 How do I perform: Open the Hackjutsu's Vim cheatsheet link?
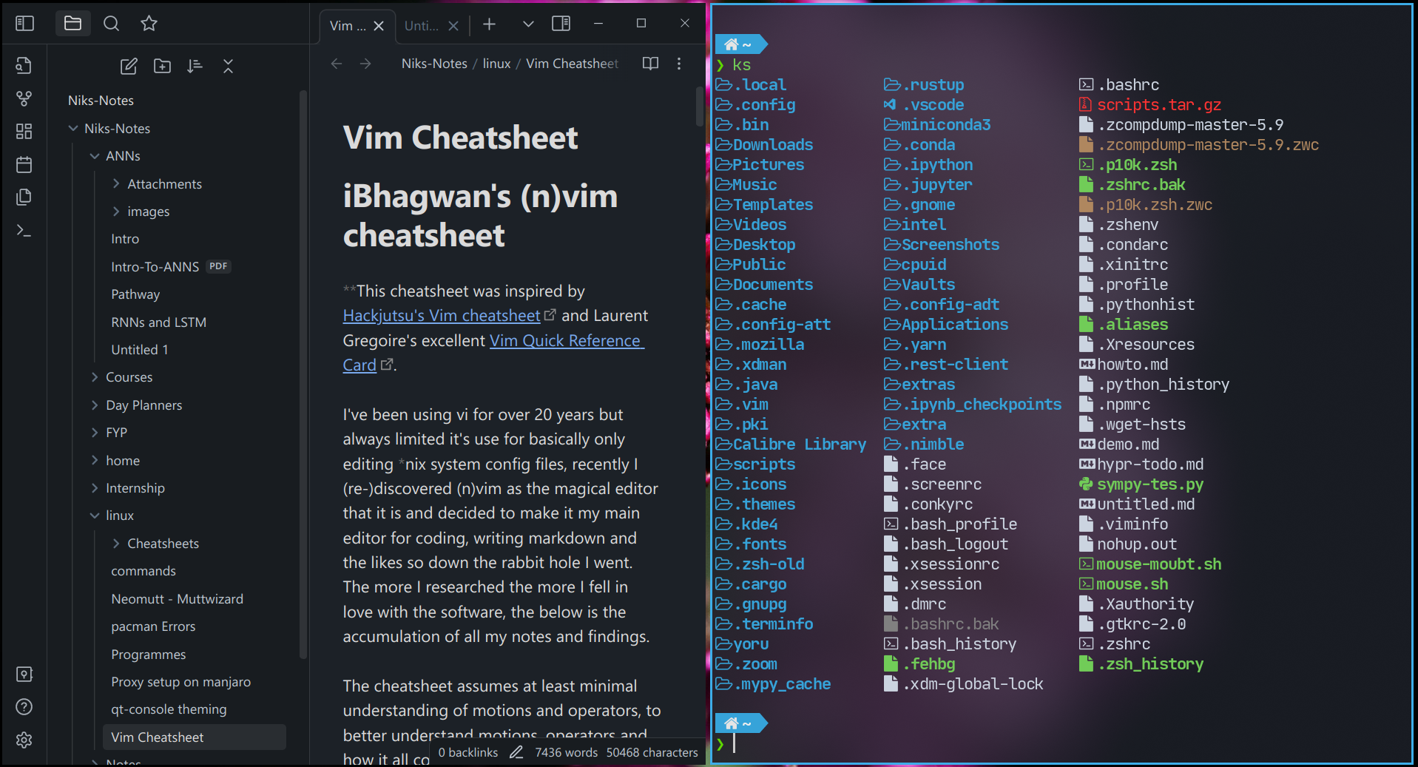442,315
